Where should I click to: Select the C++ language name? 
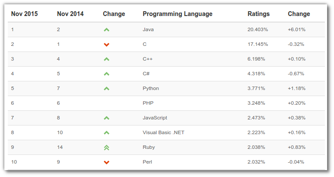[148, 59]
